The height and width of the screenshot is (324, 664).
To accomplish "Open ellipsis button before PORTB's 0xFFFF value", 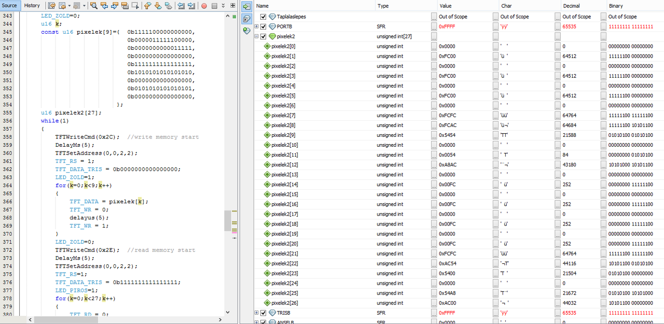I will (x=434, y=26).
